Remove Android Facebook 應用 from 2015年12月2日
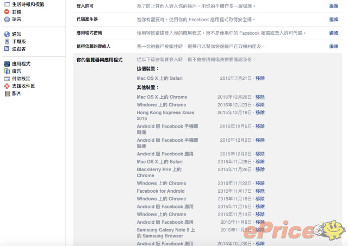The width and height of the screenshot is (348, 246). [x=260, y=154]
